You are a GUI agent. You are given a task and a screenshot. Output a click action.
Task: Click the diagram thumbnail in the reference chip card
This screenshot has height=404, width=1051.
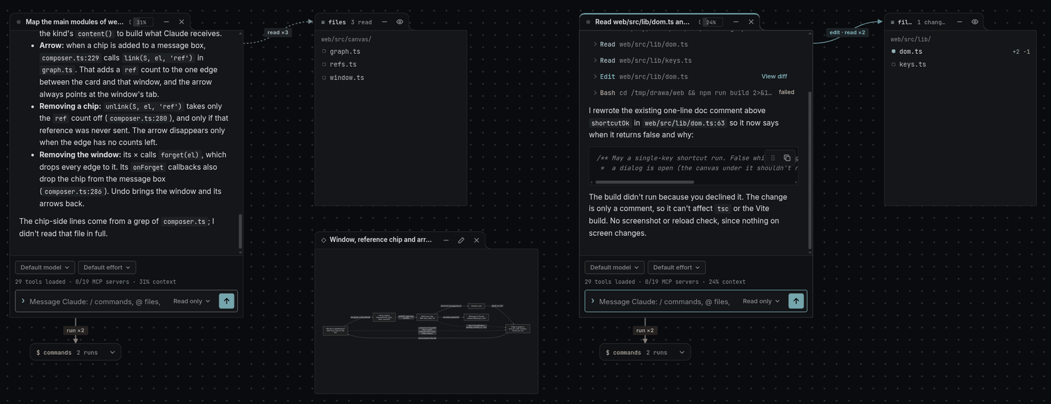tap(426, 321)
